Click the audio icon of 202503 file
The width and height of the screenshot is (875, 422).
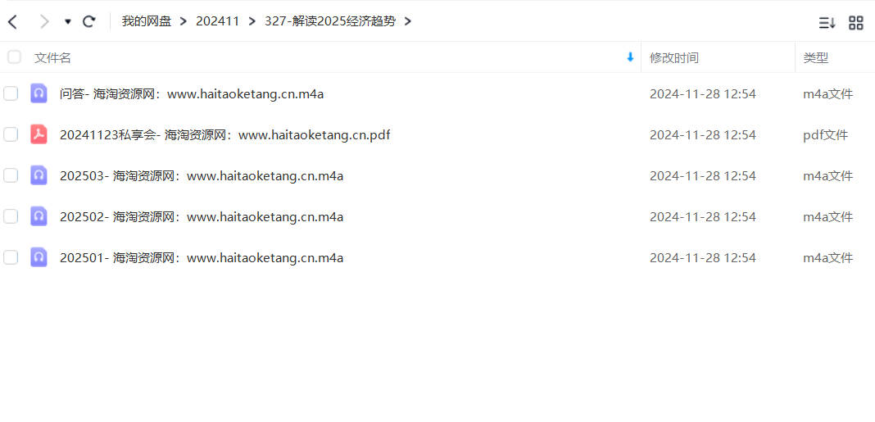point(39,175)
